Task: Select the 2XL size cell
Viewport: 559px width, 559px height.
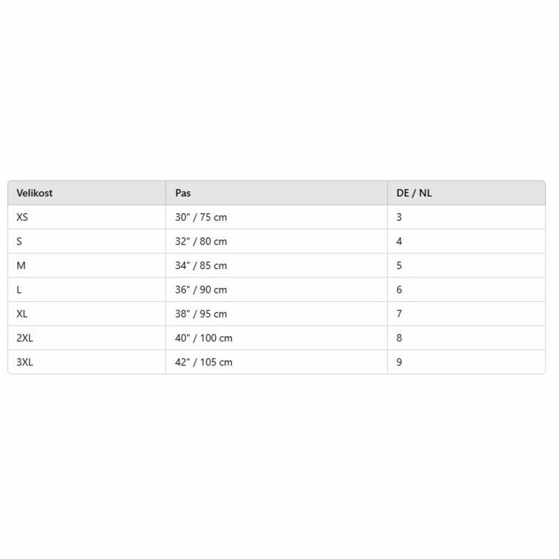Action: [x=25, y=338]
